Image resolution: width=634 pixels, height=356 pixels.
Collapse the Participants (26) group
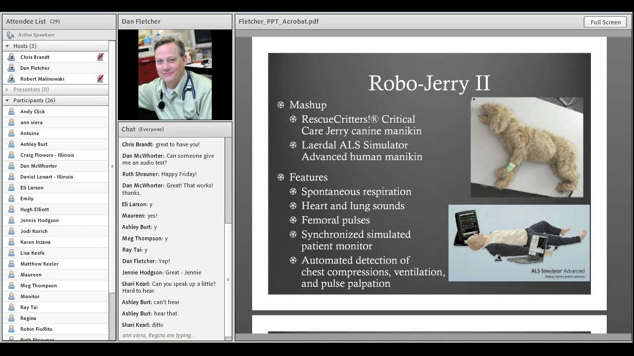[7, 100]
